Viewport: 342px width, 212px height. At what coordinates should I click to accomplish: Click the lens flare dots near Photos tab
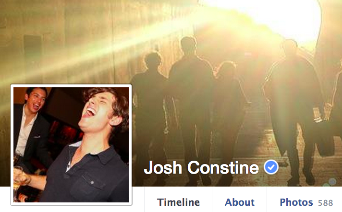[330, 183]
